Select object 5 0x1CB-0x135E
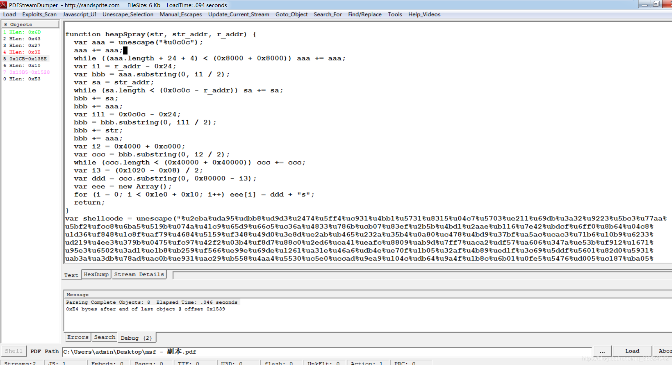 (25, 59)
